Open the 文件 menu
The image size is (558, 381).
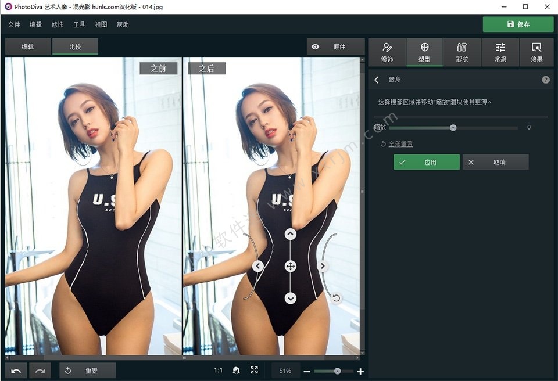(14, 24)
